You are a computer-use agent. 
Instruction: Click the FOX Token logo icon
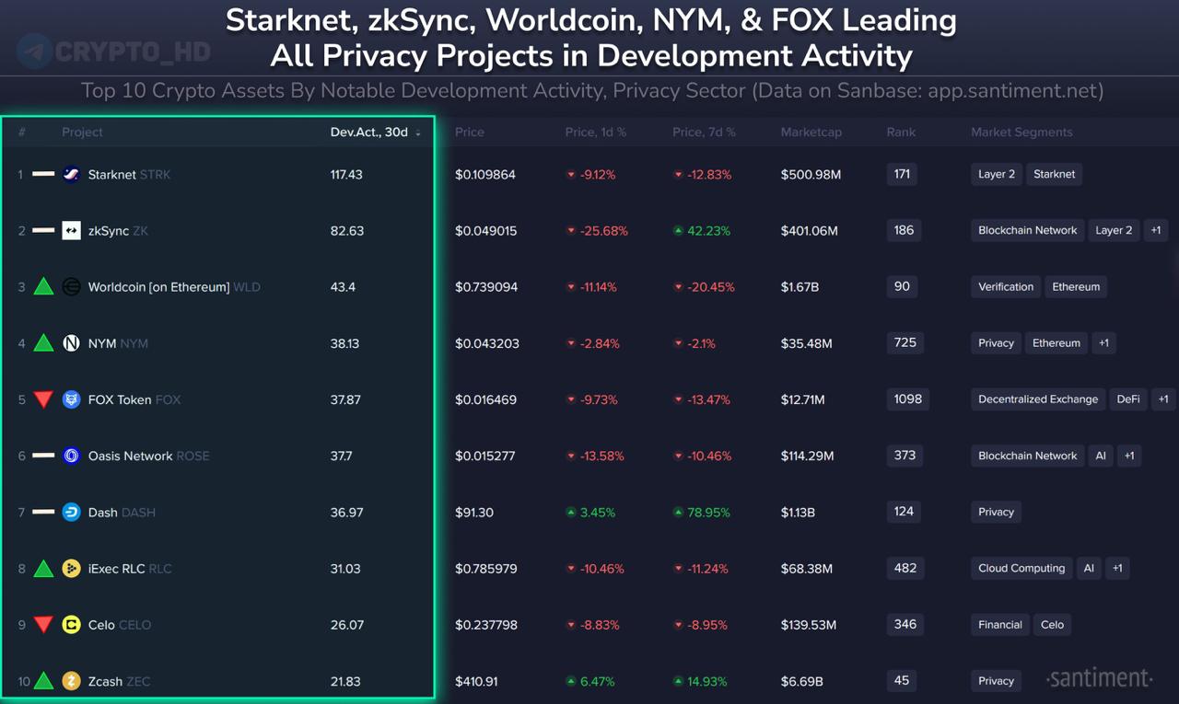pyautogui.click(x=71, y=399)
